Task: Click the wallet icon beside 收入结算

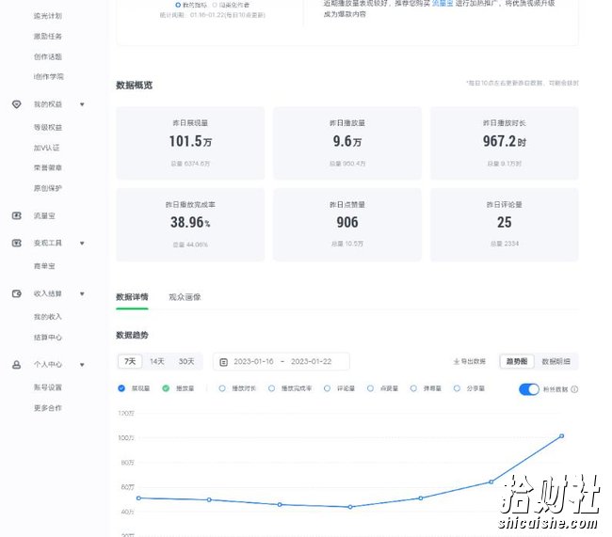Action: 16,293
